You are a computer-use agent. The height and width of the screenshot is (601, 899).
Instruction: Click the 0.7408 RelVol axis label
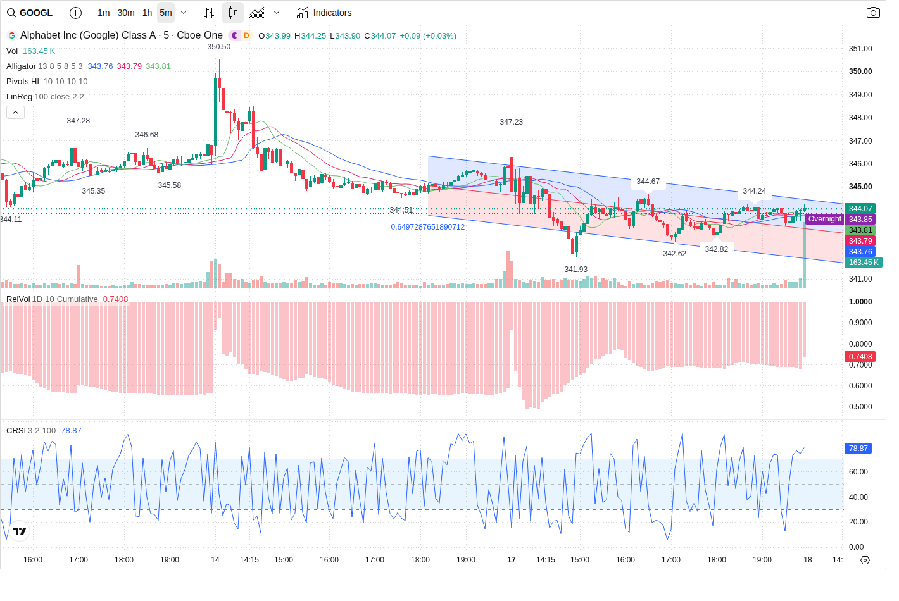pos(860,357)
